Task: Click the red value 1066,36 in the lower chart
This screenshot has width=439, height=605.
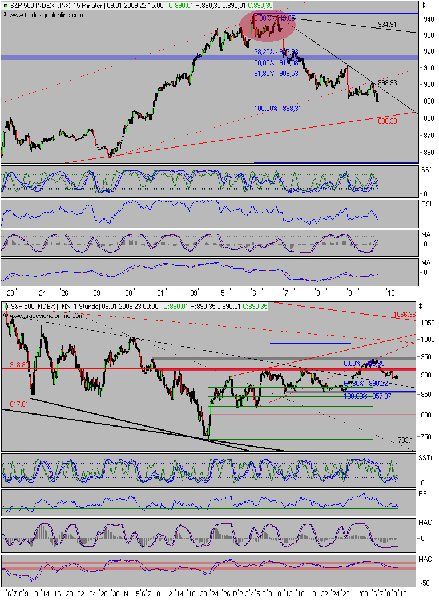Action: coord(404,315)
